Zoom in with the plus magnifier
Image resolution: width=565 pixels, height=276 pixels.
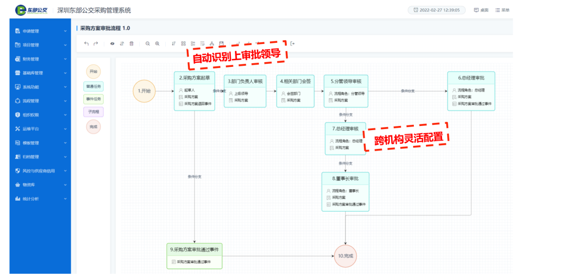coord(157,43)
